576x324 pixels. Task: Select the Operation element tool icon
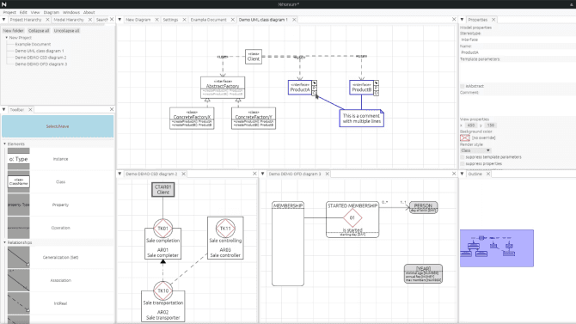(x=18, y=228)
